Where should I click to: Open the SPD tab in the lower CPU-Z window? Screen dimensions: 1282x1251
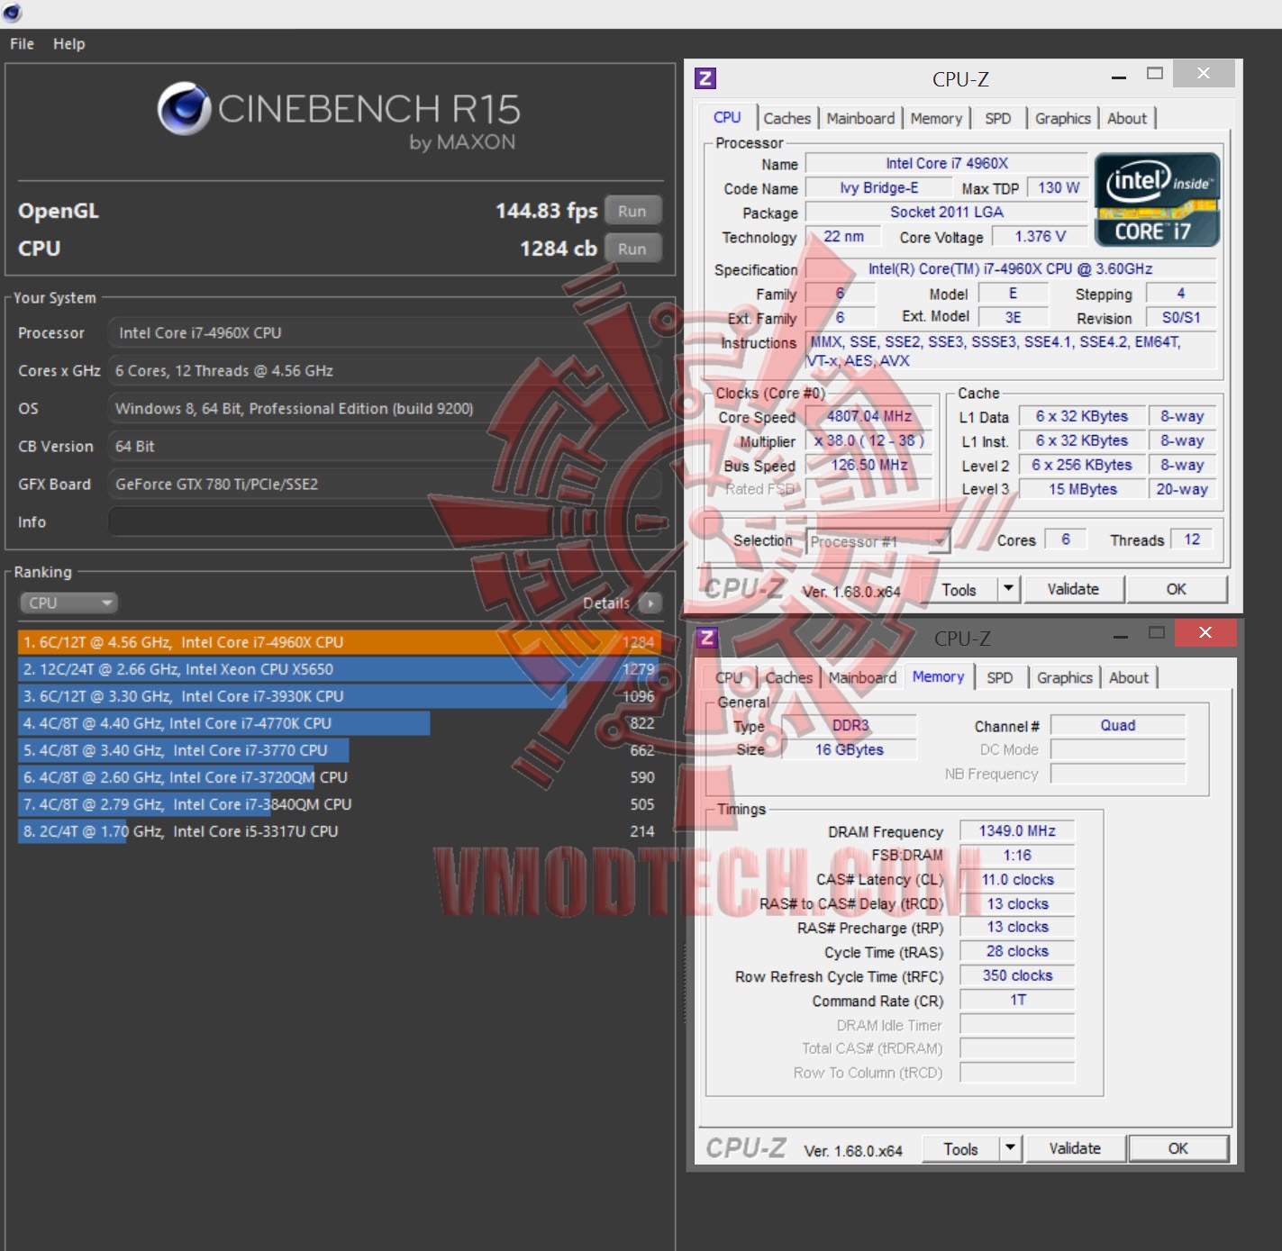(1000, 677)
